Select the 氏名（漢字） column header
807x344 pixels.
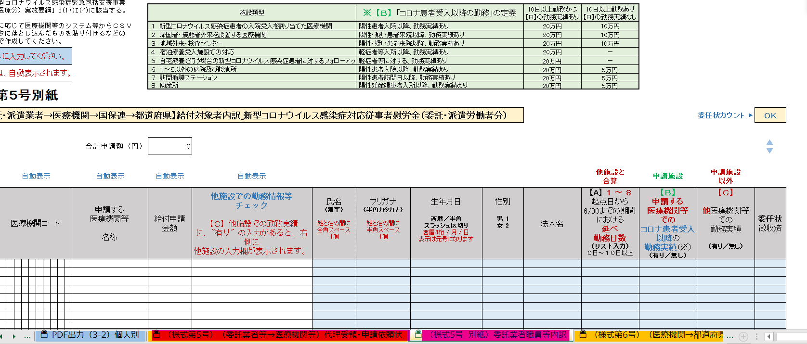(x=334, y=223)
